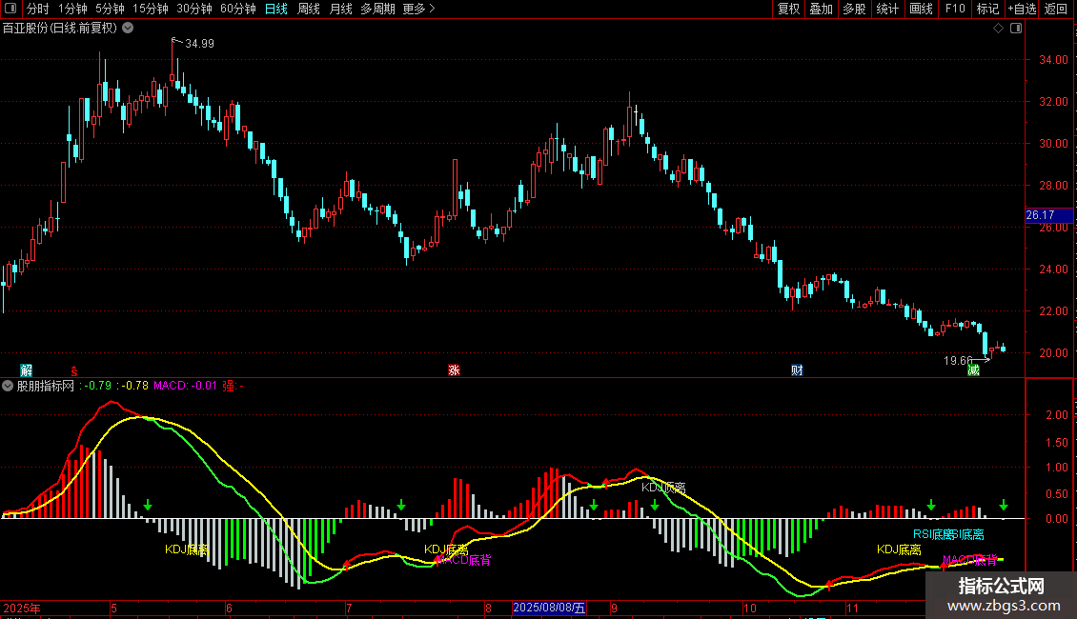Select the 60分钟 period tab
Screen dimensions: 1077x619
coord(238,9)
